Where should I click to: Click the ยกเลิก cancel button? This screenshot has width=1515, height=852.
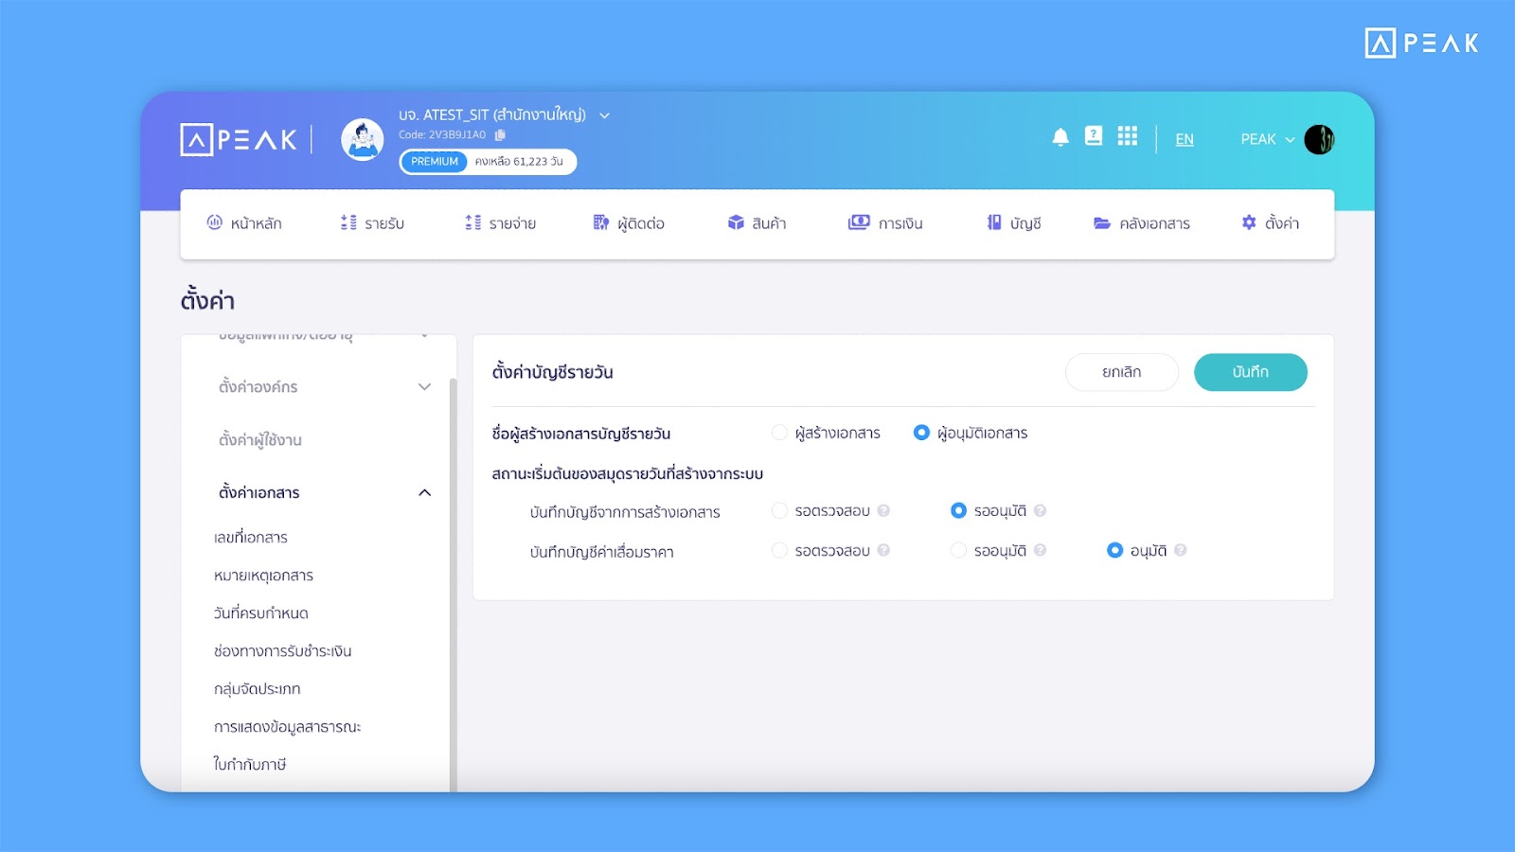[x=1121, y=372]
